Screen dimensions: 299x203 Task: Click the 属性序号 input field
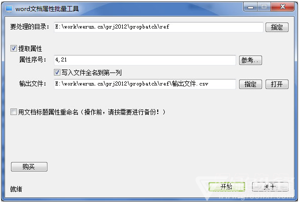point(145,60)
